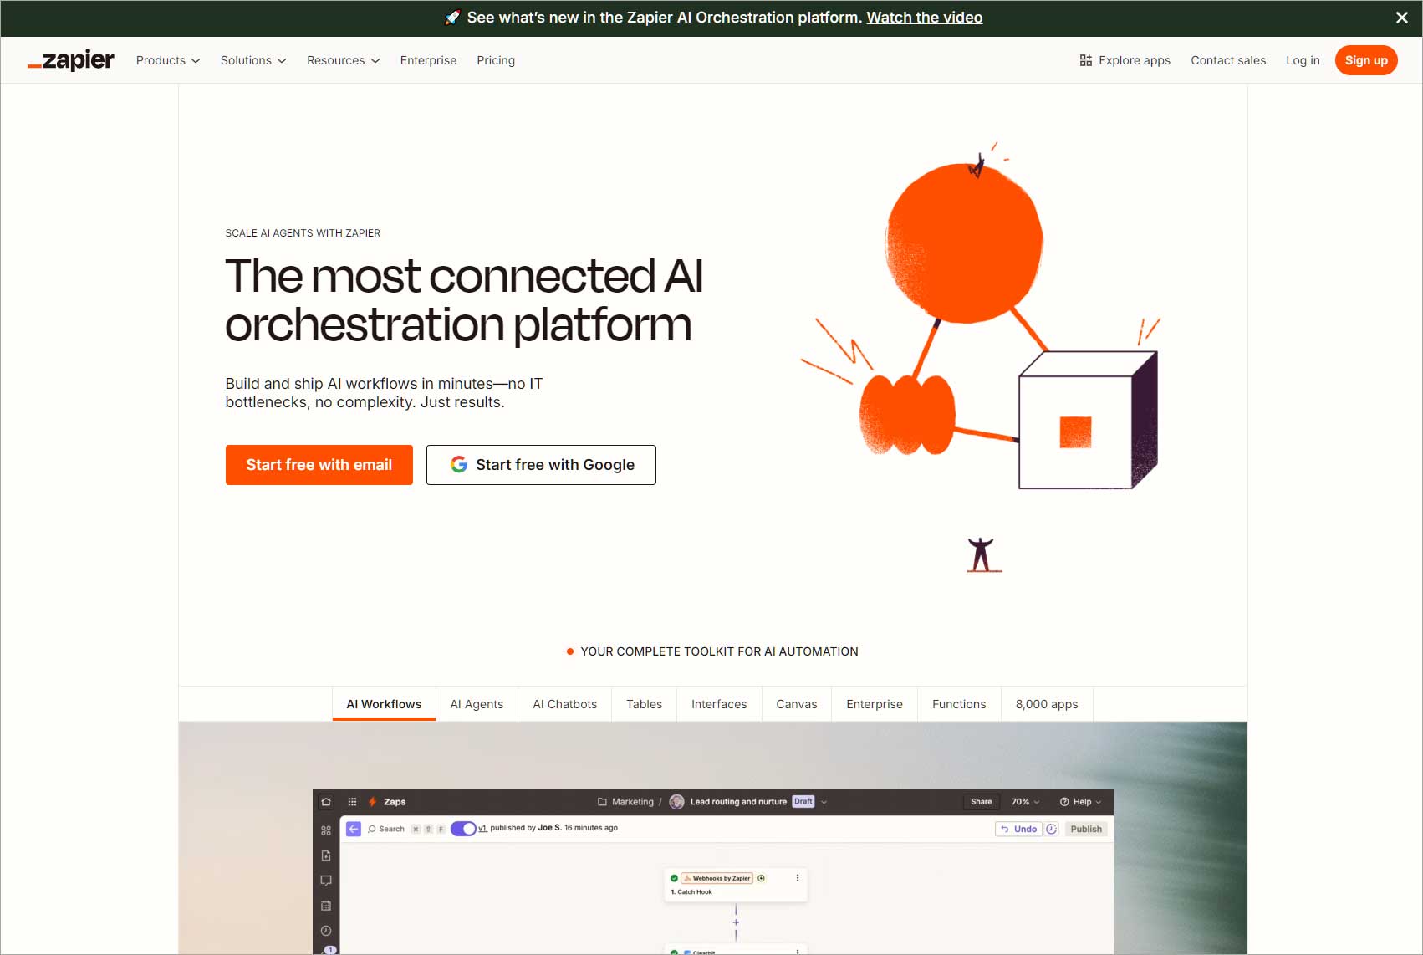Switch to the Canvas tab

click(x=797, y=704)
